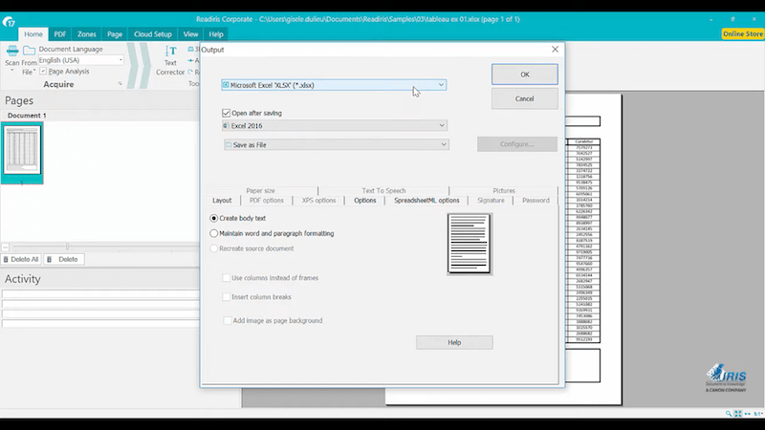Click the Delete All button

tap(21, 259)
